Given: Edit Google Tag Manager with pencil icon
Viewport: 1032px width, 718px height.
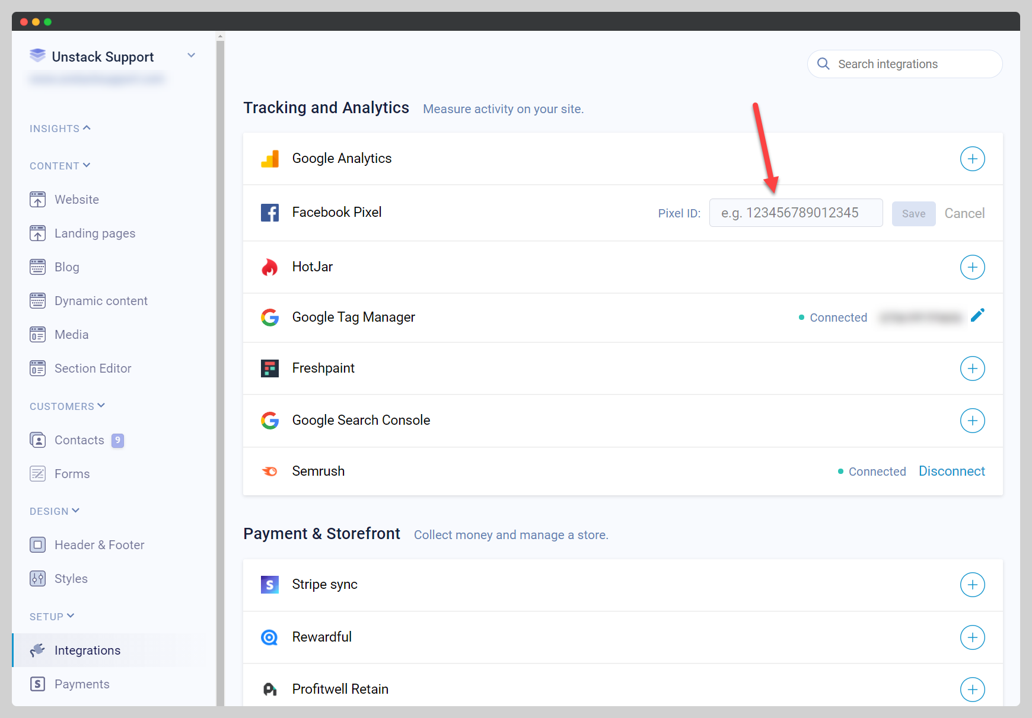Looking at the screenshot, I should (x=977, y=316).
